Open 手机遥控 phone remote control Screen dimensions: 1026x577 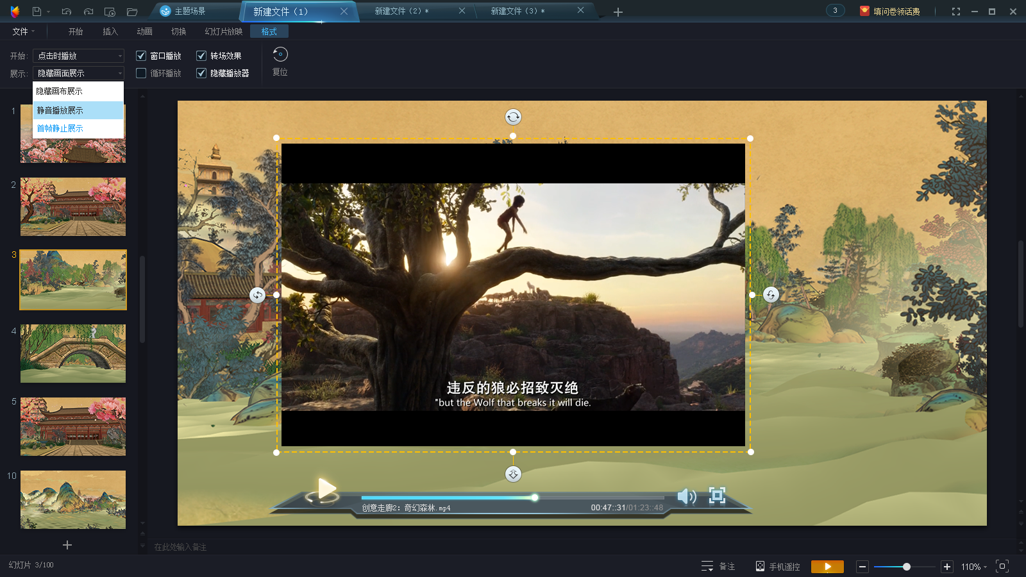pyautogui.click(x=778, y=566)
